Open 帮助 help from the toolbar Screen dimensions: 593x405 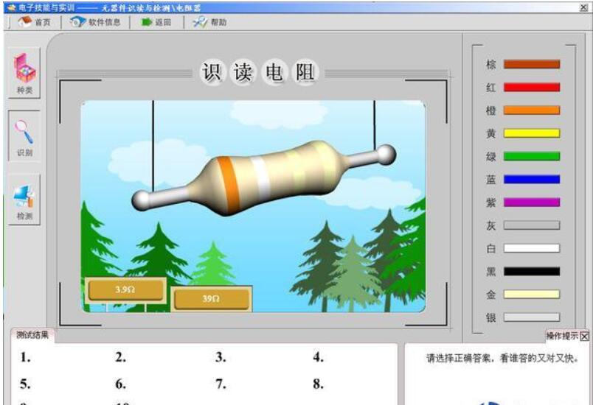(210, 22)
